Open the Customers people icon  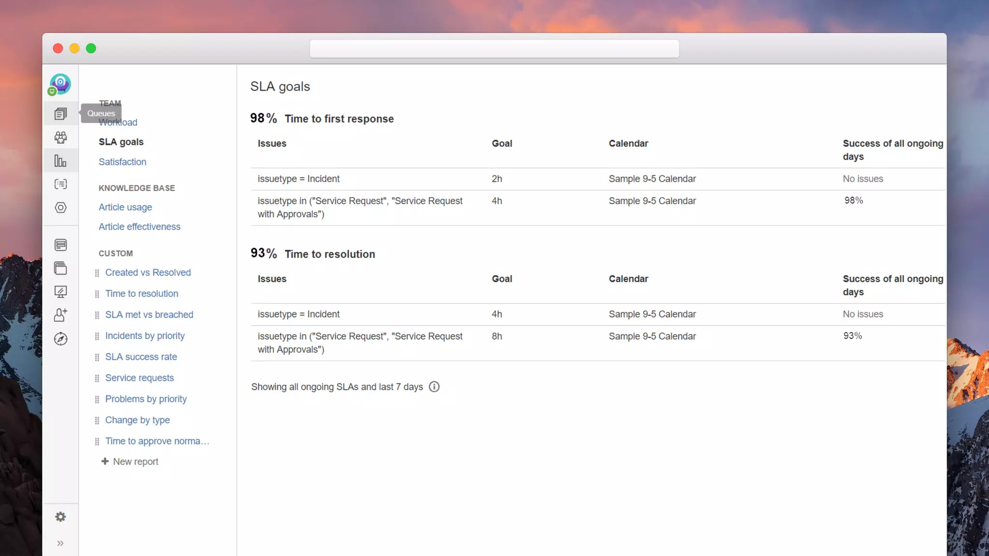click(60, 138)
